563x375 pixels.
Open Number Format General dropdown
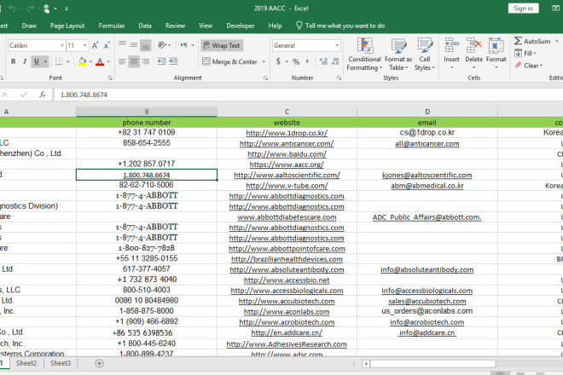coord(337,45)
